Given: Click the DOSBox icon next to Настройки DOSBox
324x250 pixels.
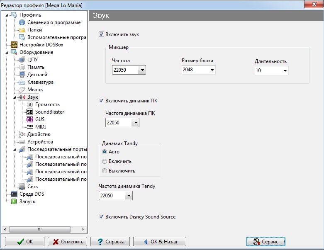Looking at the screenshot, I should (14, 45).
